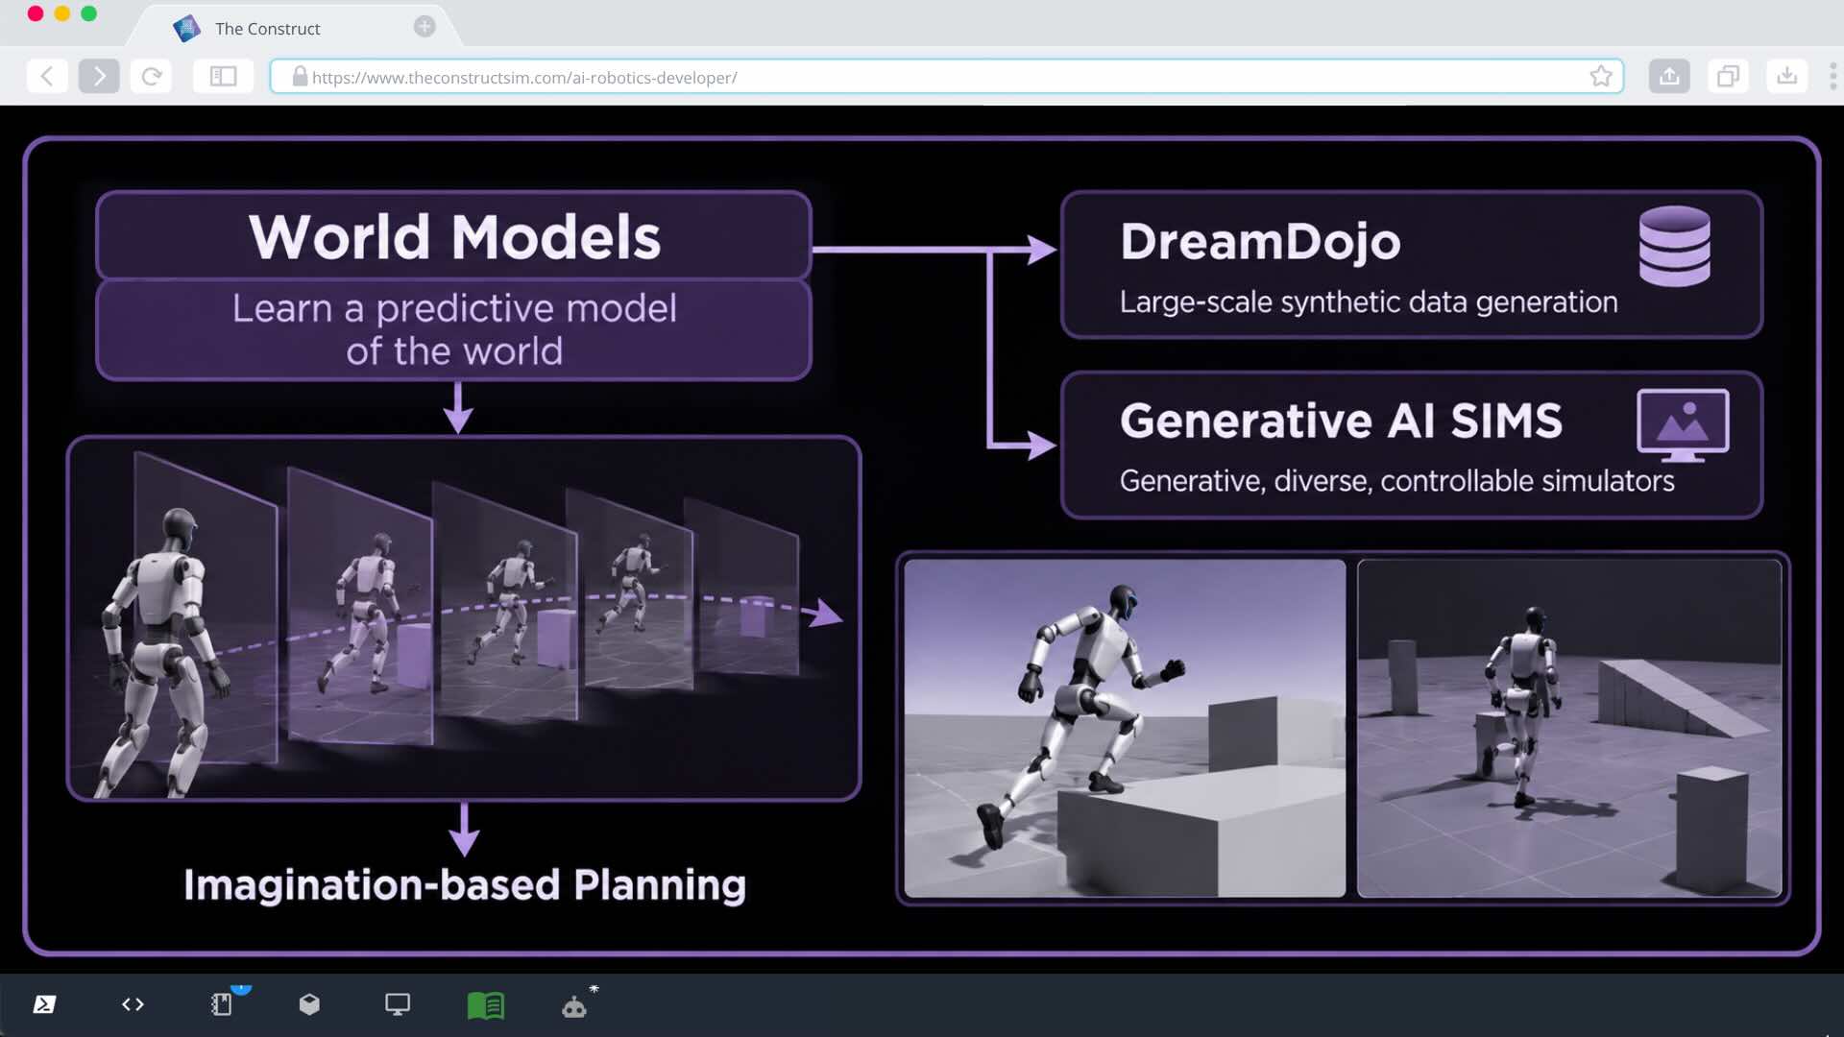This screenshot has height=1037, width=1844.
Task: Reload the current page
Action: (152, 76)
